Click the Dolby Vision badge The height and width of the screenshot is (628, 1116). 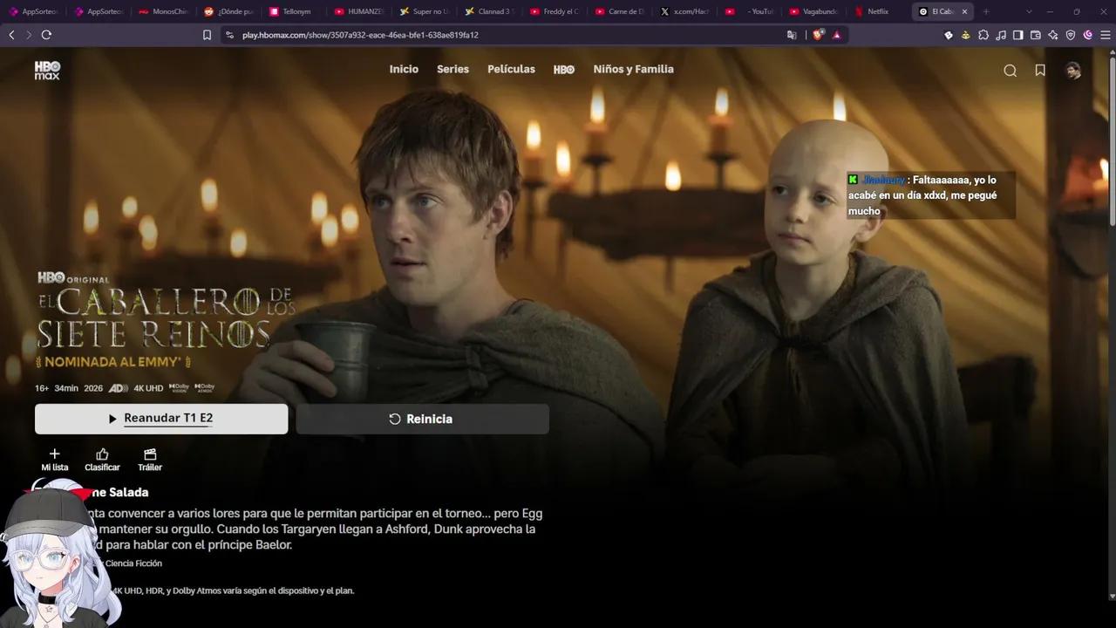pos(179,387)
